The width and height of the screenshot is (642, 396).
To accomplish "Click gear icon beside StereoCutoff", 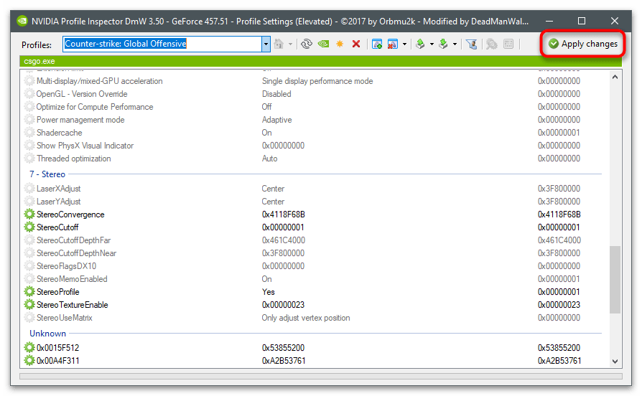I will click(29, 227).
